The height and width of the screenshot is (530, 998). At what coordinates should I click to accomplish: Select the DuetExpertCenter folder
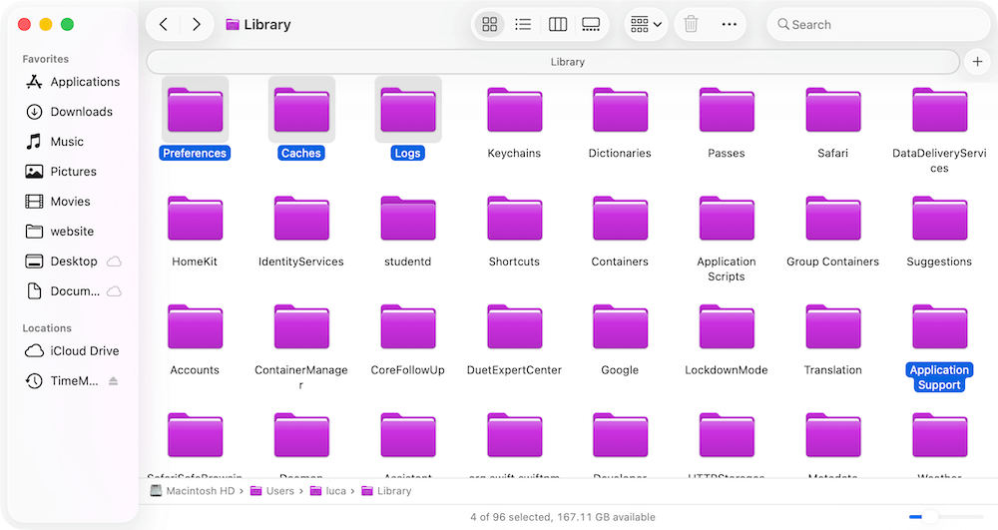coord(514,337)
